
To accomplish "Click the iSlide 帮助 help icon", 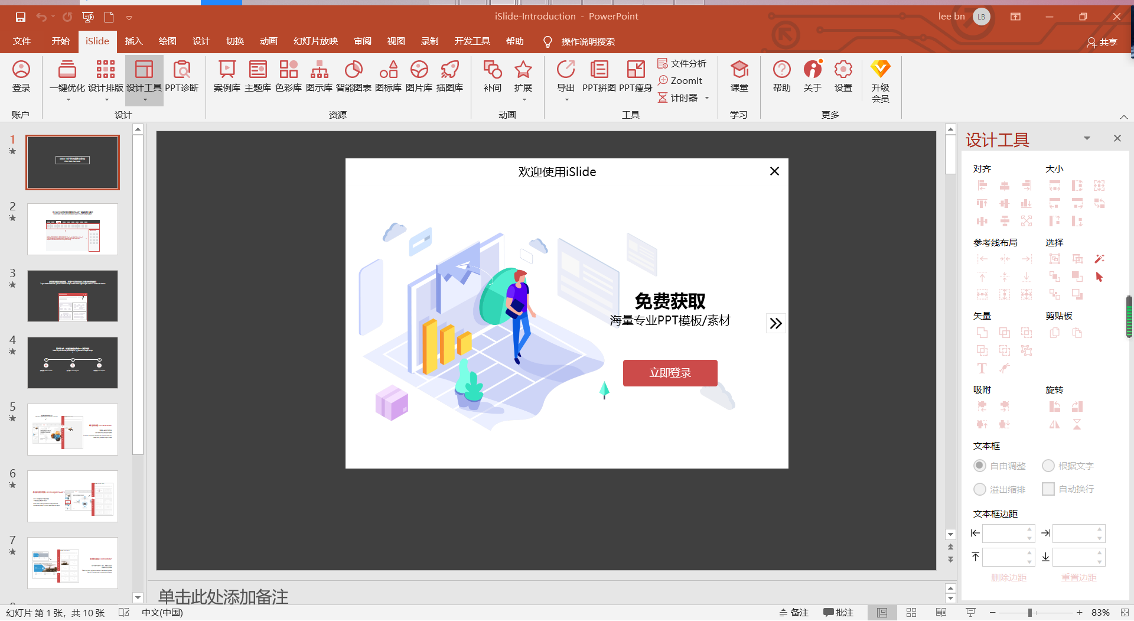I will pyautogui.click(x=781, y=77).
